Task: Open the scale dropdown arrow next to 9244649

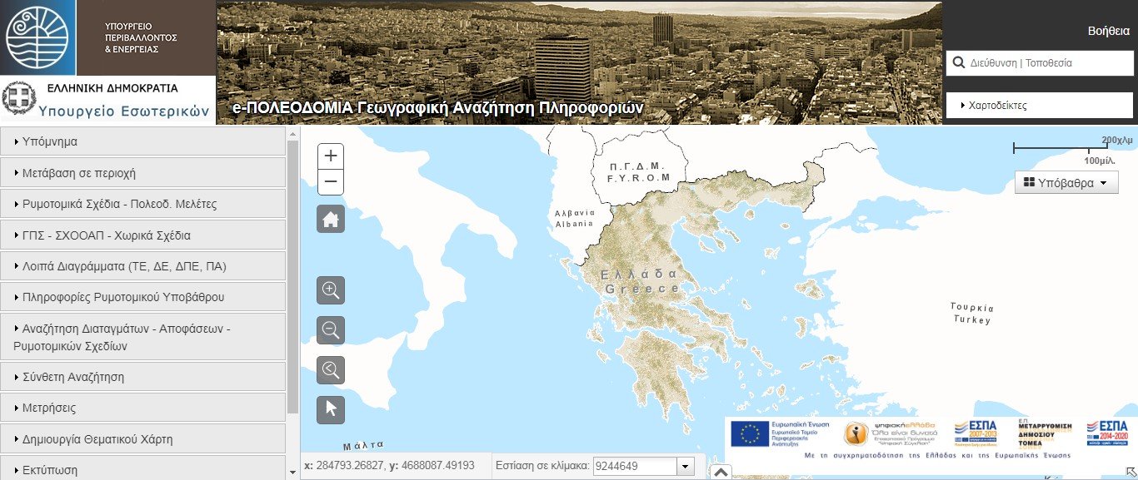Action: pos(686,466)
